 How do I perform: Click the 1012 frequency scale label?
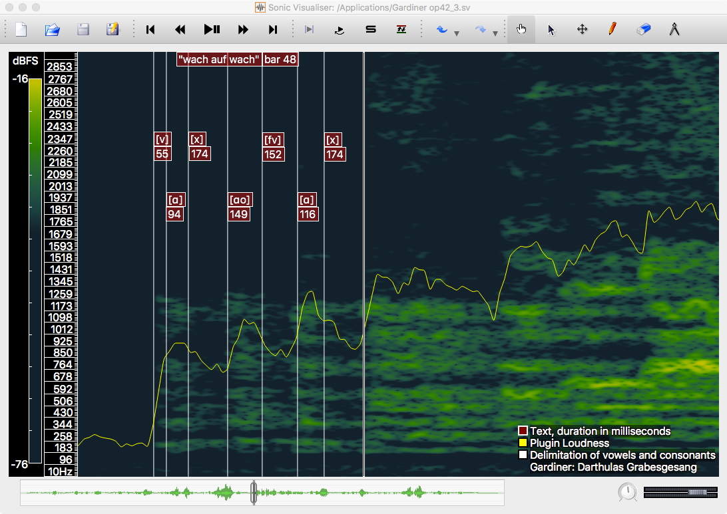(x=62, y=329)
